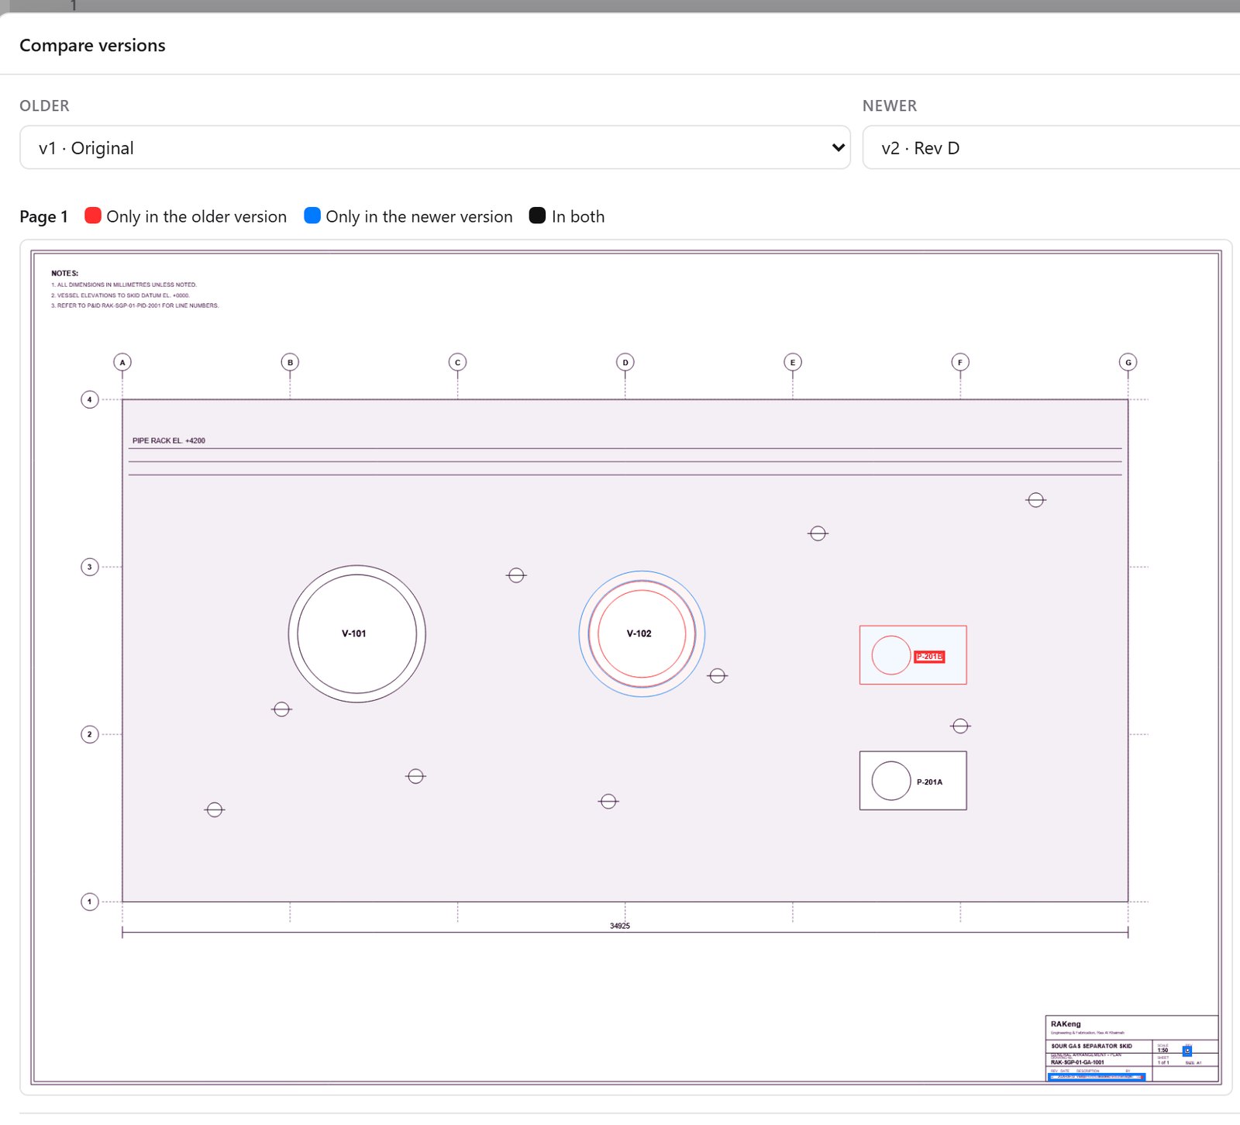Screen dimensions: 1240x1125
Task: Open the OLDER version dropdown (v1 · Original)
Action: [x=435, y=147]
